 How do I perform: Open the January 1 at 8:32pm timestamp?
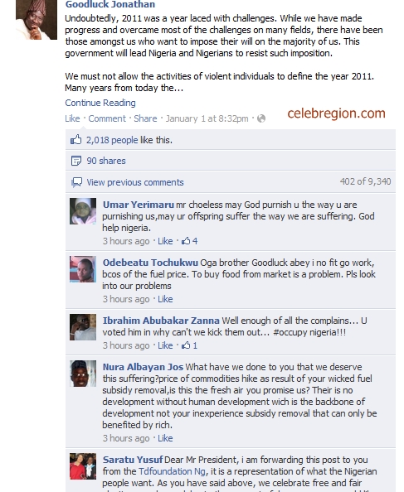pyautogui.click(x=207, y=118)
